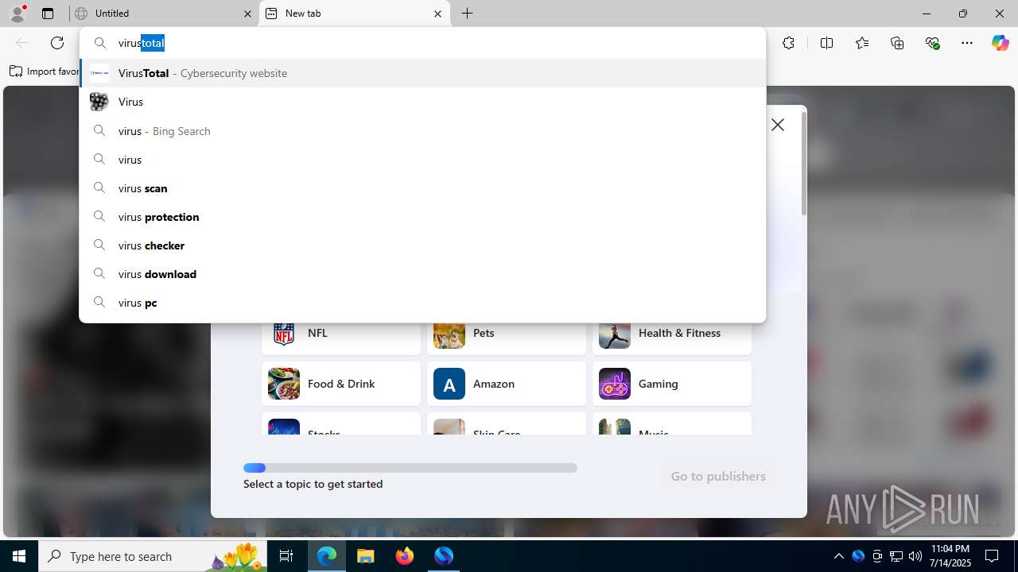Open the Favorites star icon

(862, 43)
